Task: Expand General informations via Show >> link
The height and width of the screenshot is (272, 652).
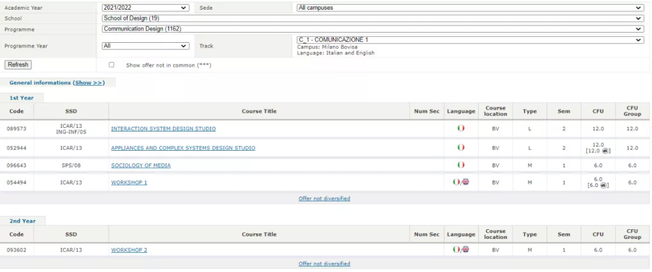Action: coord(89,83)
